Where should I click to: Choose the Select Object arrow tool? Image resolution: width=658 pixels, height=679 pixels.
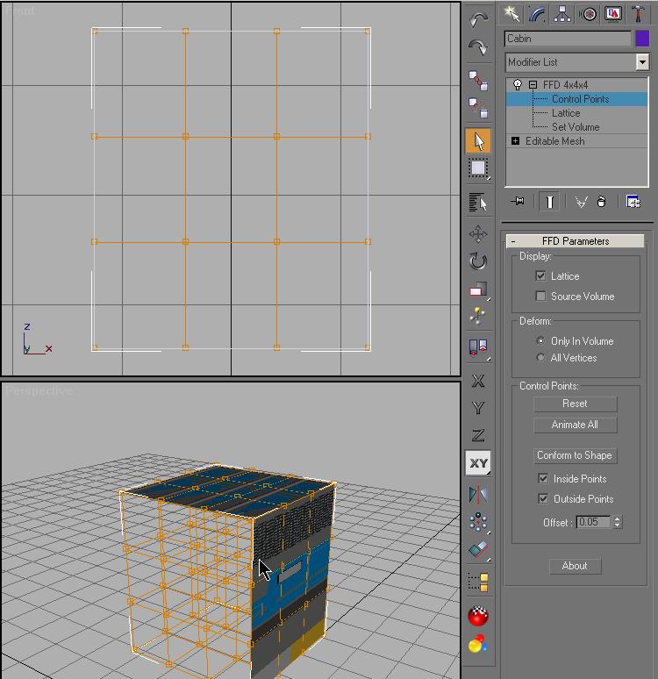[x=478, y=140]
